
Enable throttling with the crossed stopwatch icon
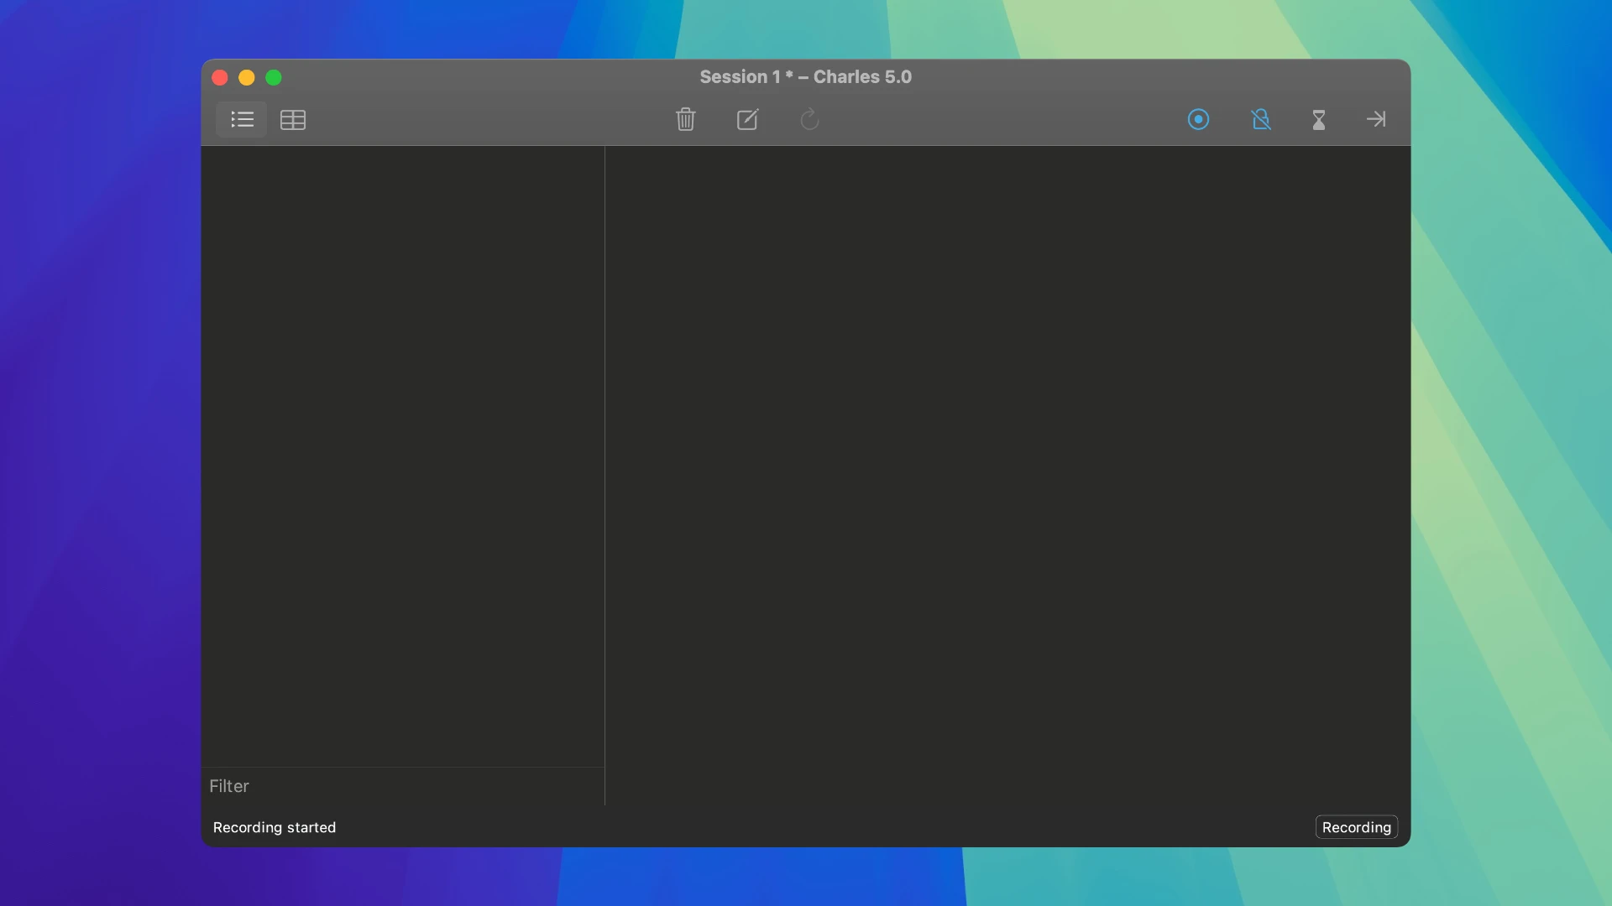tap(1262, 119)
